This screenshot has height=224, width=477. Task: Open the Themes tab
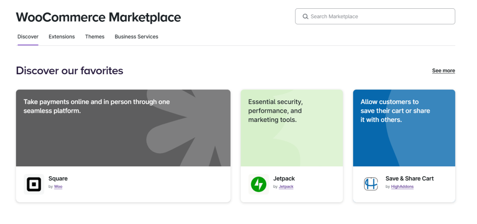(x=95, y=37)
